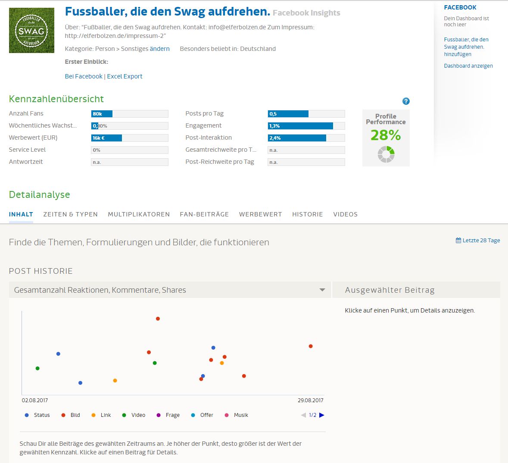Open the Multiplikatoren tab

click(x=139, y=214)
